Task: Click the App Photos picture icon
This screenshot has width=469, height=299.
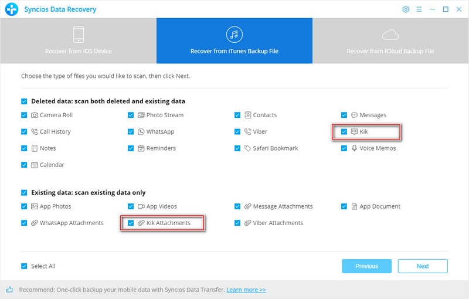Action: pos(35,206)
